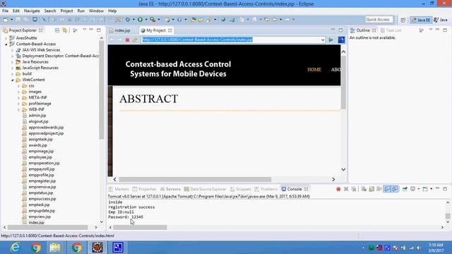
Task: Terminate the server with red console stop button
Action: (x=338, y=189)
